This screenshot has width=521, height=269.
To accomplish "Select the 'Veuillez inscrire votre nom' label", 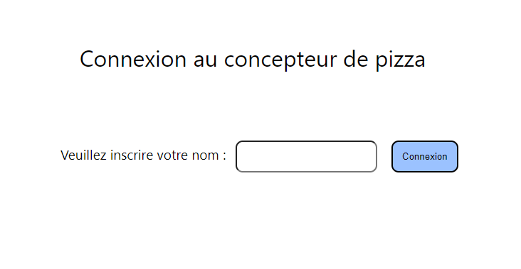I will [x=143, y=155].
